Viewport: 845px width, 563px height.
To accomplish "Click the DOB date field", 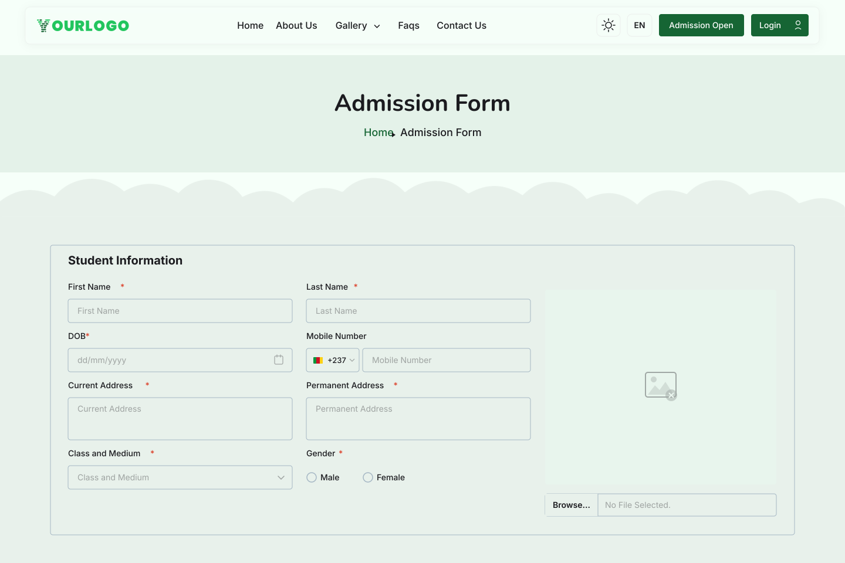I will pyautogui.click(x=180, y=360).
